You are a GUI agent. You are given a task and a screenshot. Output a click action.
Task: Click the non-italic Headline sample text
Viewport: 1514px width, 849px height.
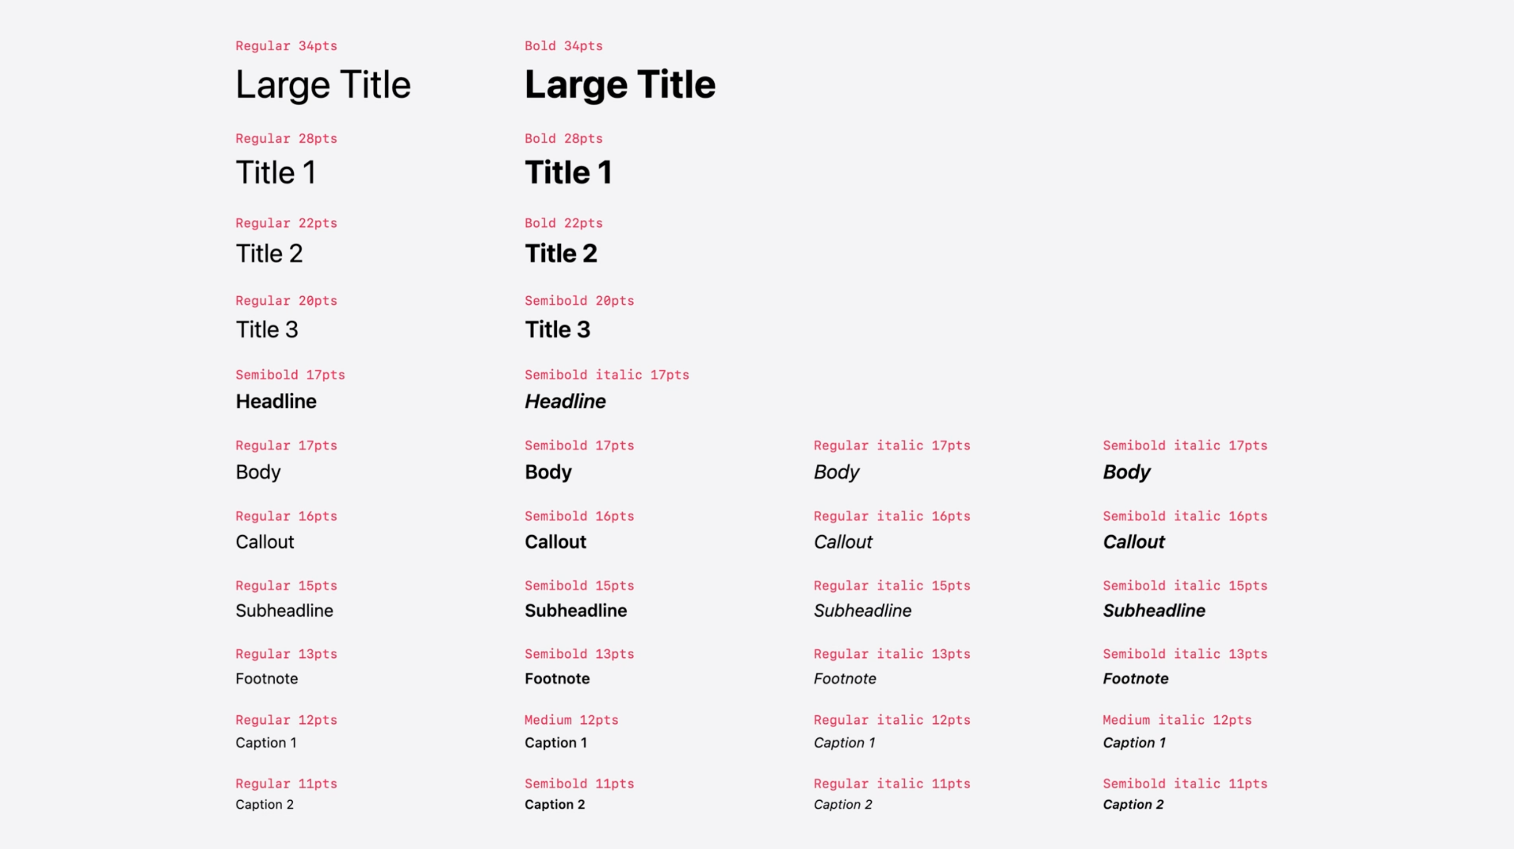[276, 401]
